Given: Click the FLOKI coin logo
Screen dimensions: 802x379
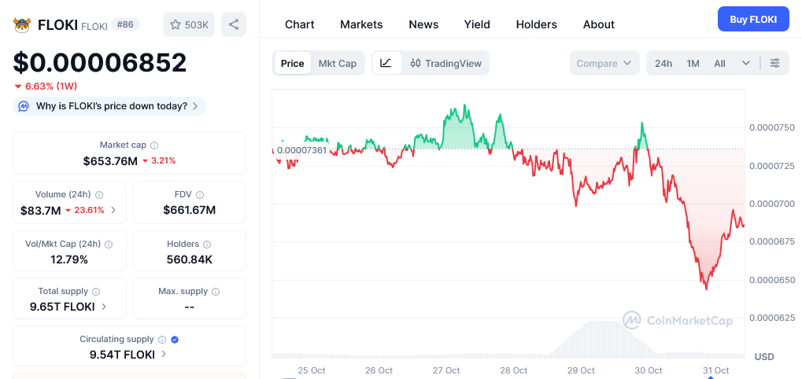Looking at the screenshot, I should (x=22, y=24).
